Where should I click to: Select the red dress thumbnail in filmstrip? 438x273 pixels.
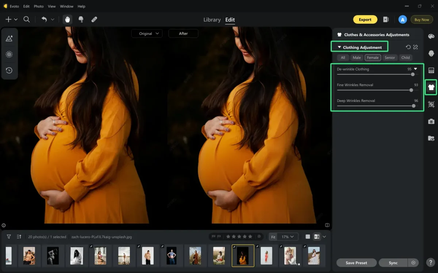coord(266,256)
